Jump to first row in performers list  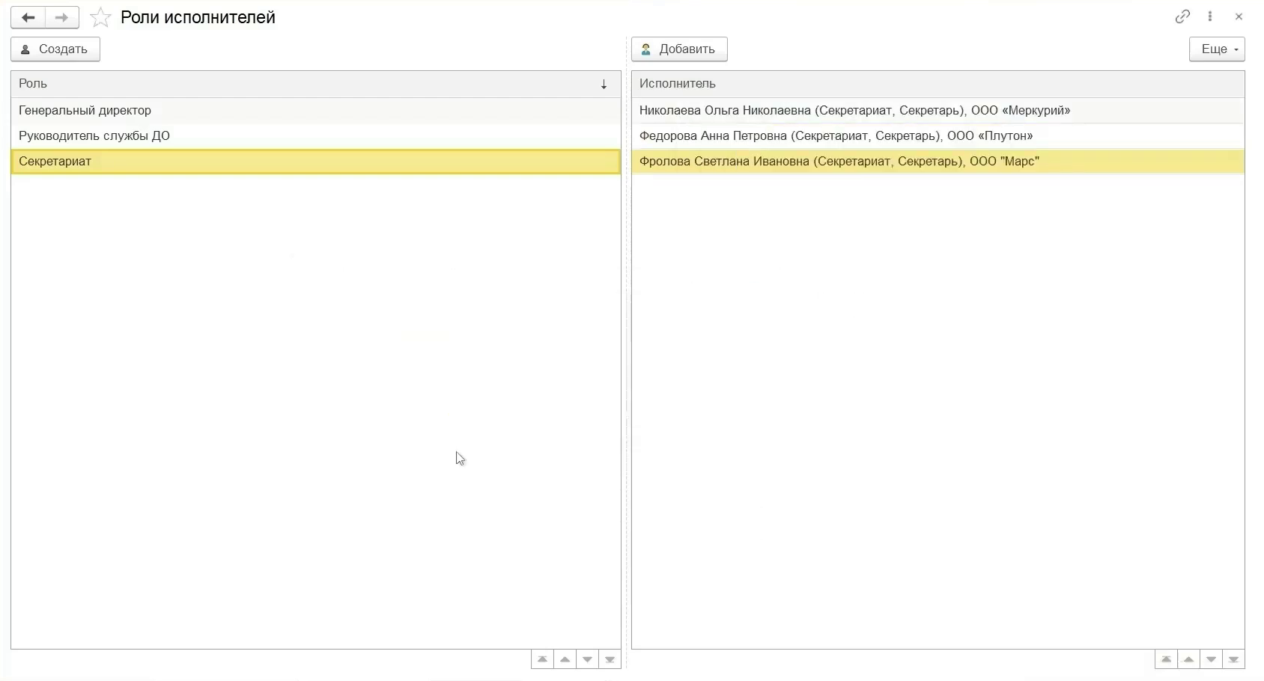1166,659
